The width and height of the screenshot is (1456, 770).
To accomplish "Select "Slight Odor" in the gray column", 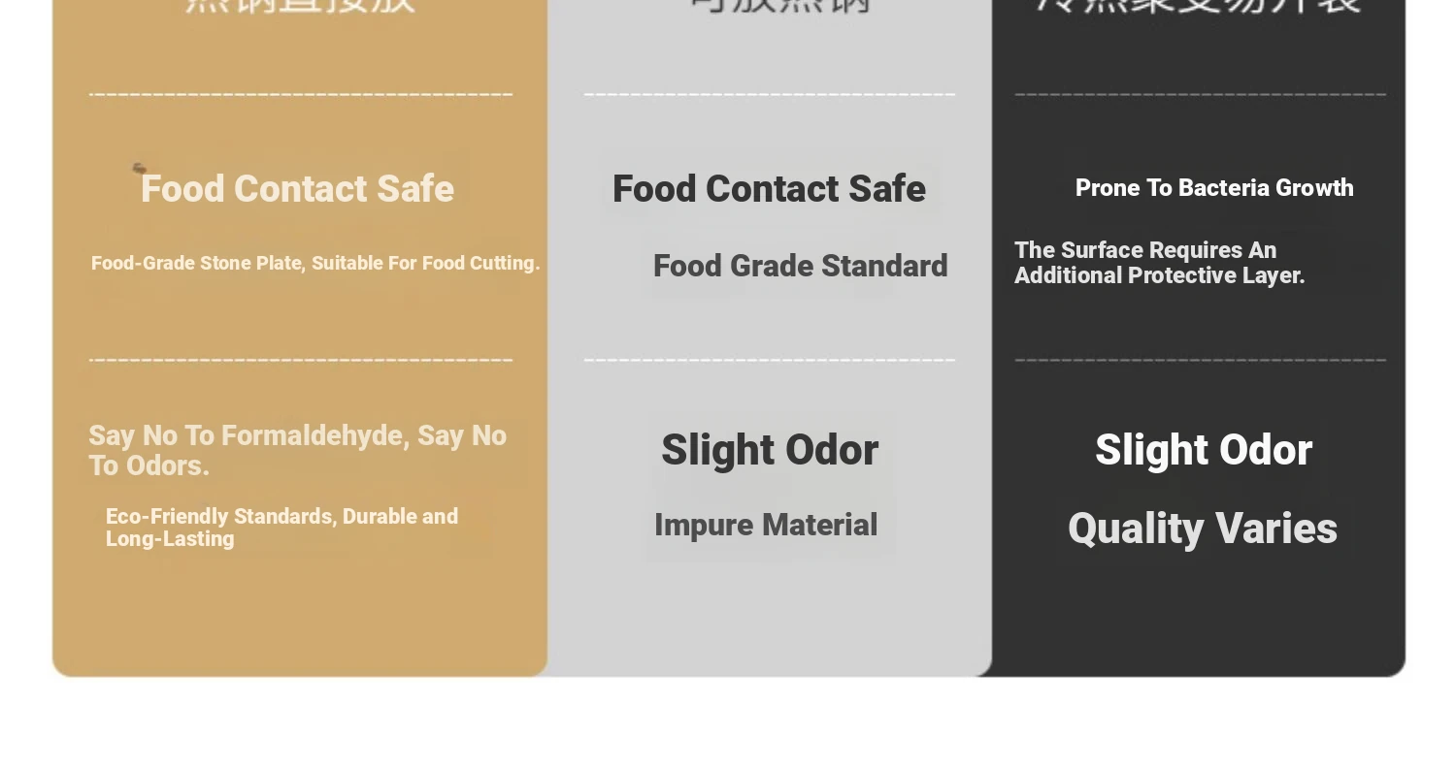I will (770, 450).
